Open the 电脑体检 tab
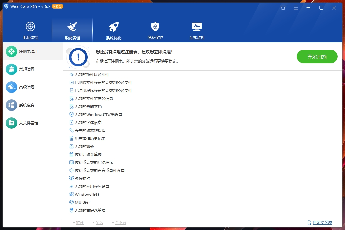Viewport: 345px width, 230px height. [30, 30]
